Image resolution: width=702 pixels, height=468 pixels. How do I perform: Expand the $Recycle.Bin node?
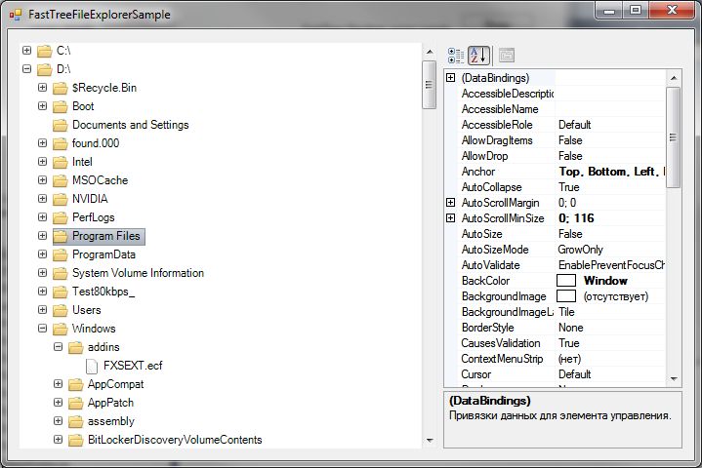tap(43, 87)
